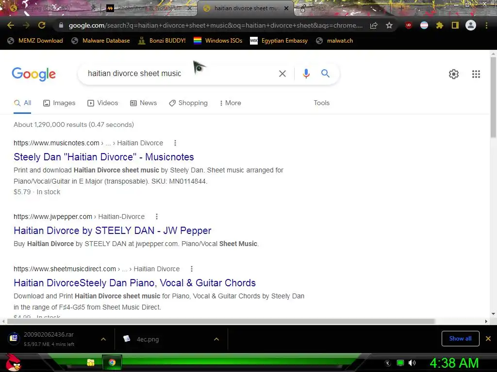This screenshot has height=372, width=497.
Task: Open the MEMZ Download bookmark
Action: click(x=35, y=41)
